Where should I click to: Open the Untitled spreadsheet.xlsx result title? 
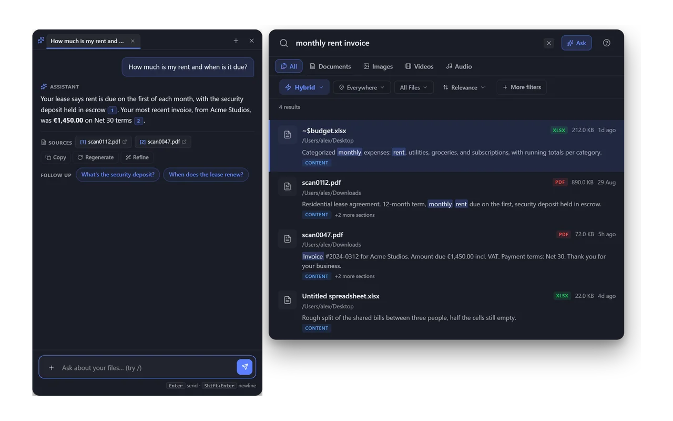coord(341,296)
